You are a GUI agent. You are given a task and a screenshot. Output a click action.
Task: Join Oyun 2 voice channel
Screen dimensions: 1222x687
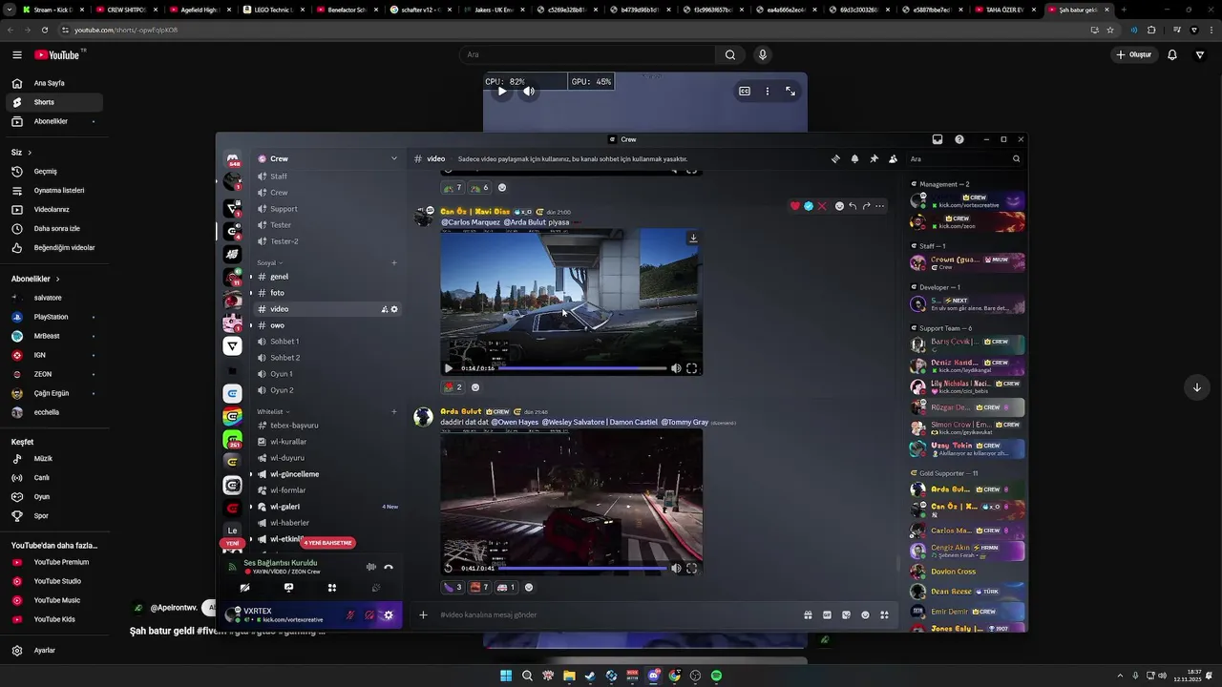(327, 390)
